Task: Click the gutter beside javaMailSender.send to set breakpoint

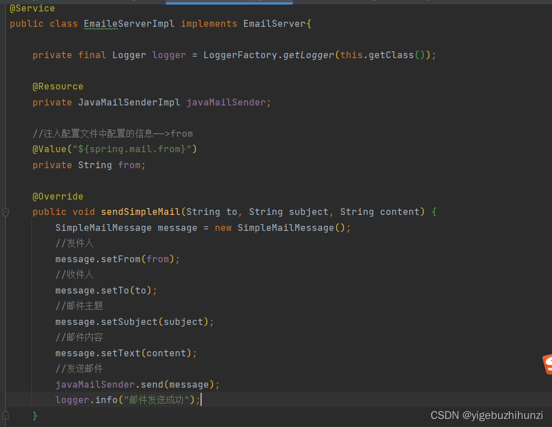Action: tap(6, 384)
